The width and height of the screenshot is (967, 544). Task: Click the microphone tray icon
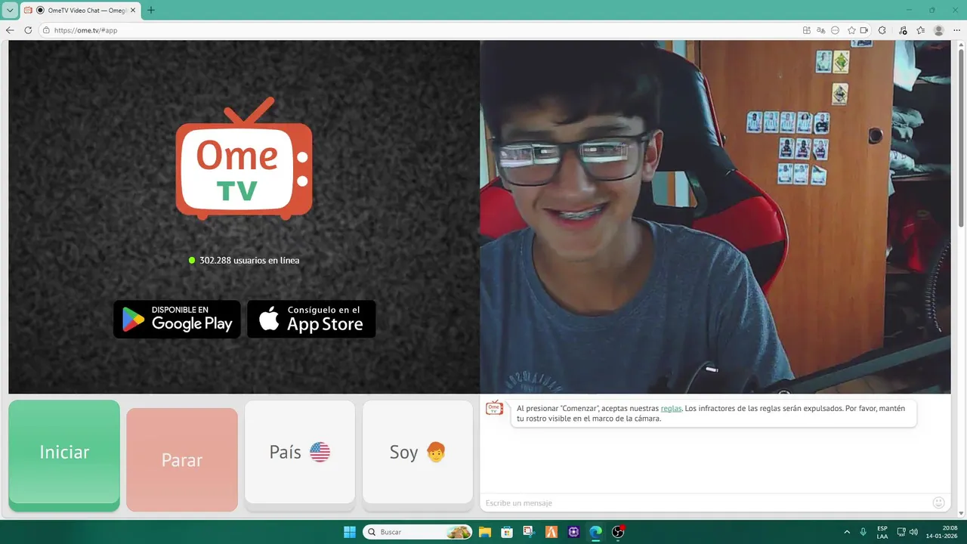[x=864, y=532]
